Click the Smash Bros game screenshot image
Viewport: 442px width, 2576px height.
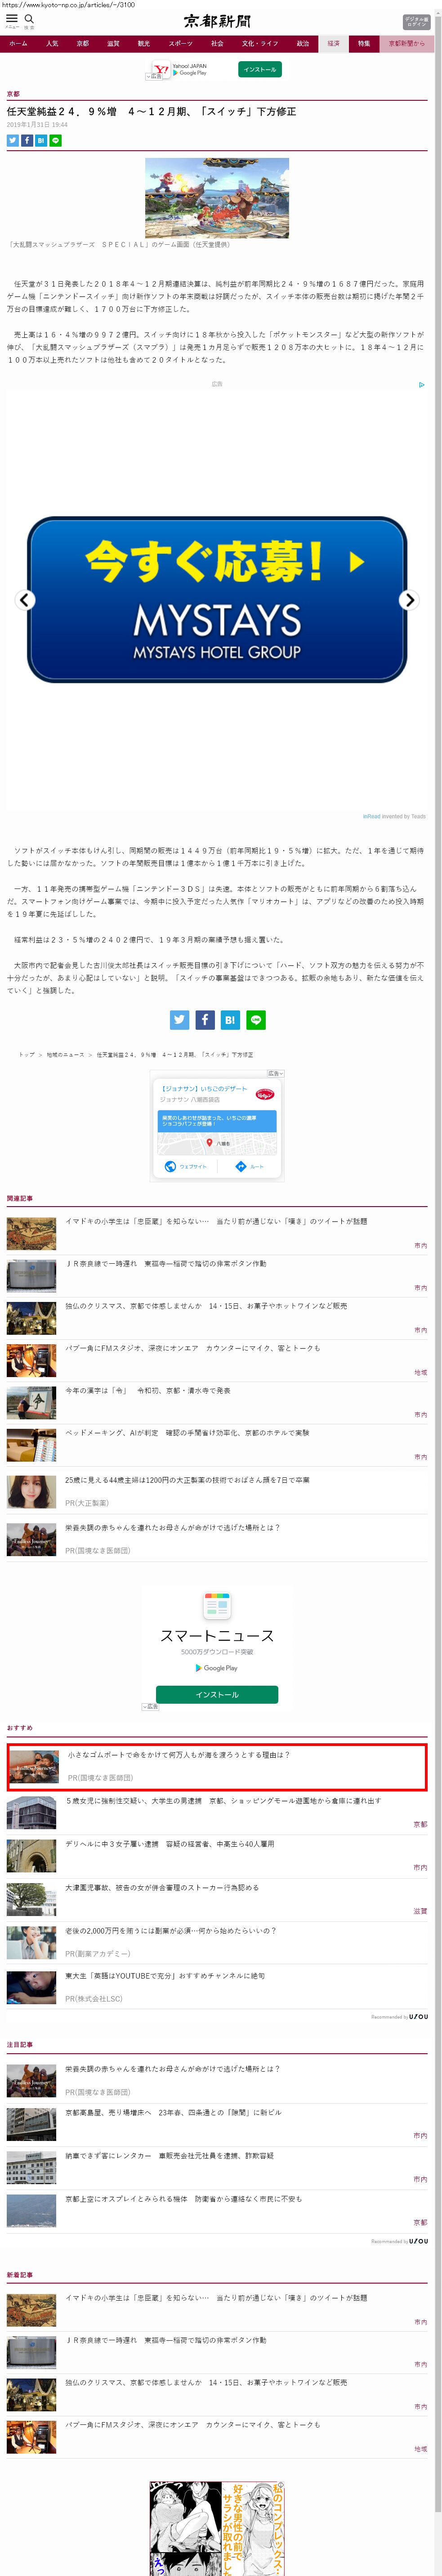point(217,197)
